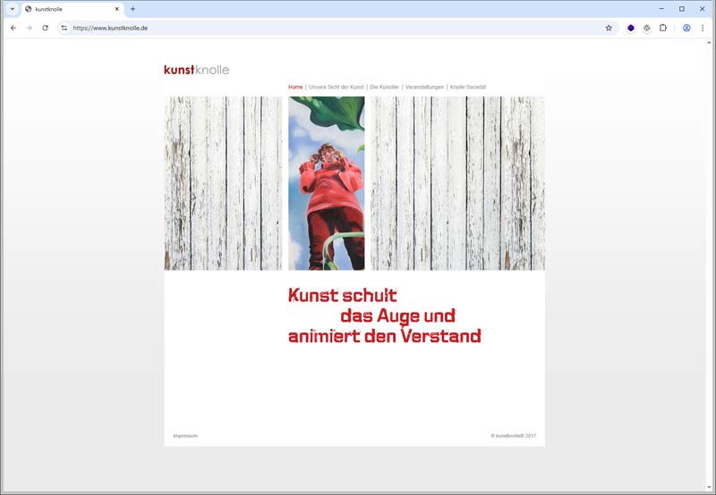This screenshot has width=716, height=495.
Task: Navigate to Knolle Societät
Action: tap(468, 87)
